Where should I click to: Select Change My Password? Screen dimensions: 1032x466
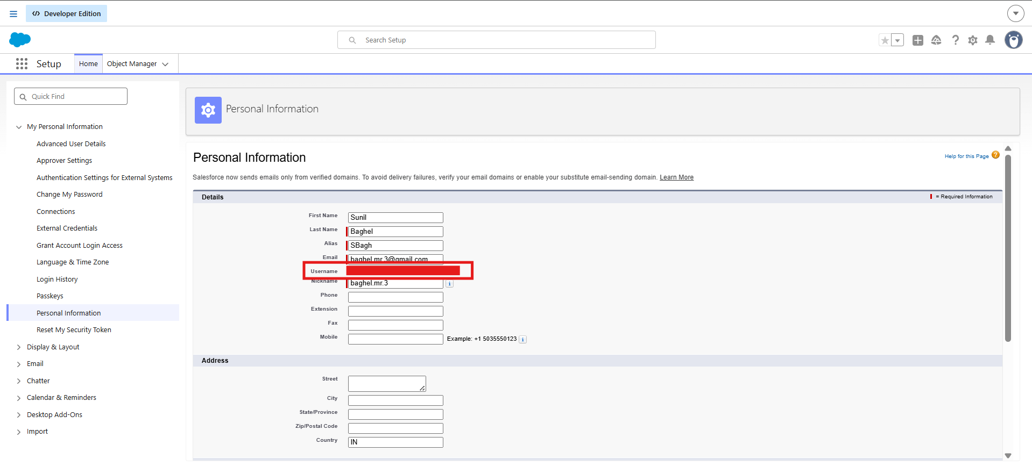pos(69,194)
